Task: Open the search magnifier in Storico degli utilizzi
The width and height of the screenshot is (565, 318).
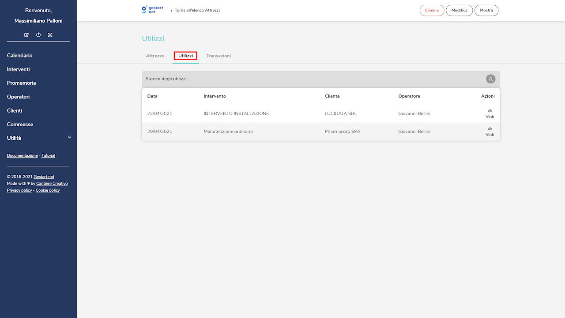Action: pos(490,79)
